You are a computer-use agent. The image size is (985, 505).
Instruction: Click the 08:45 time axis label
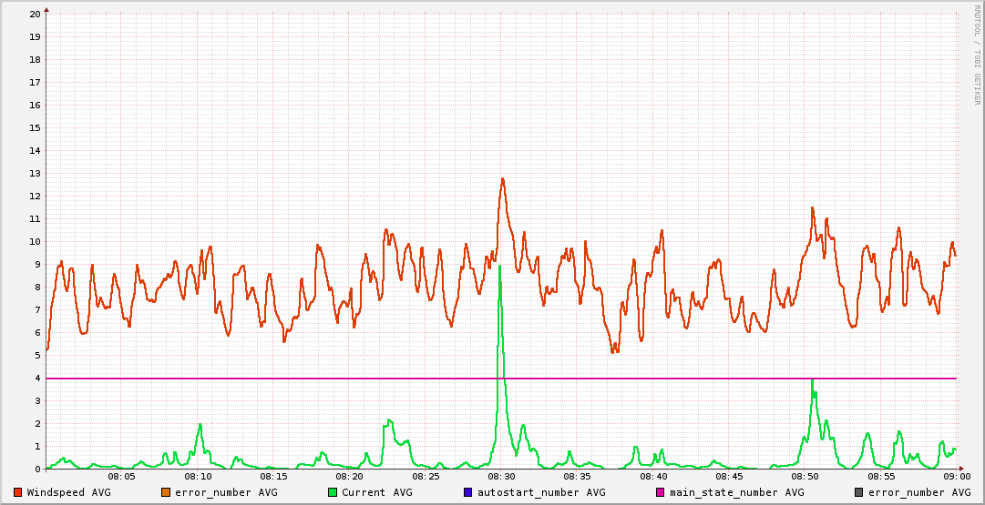[x=729, y=477]
